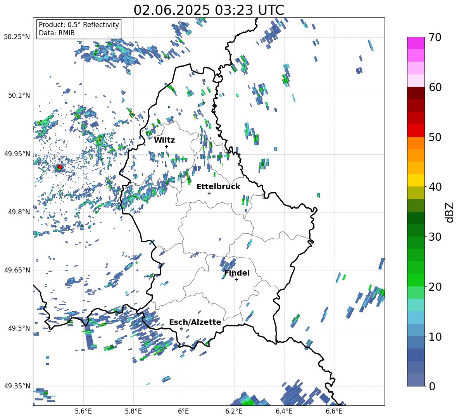
Task: Click the 70 tick on the colorbar
Action: click(x=435, y=37)
